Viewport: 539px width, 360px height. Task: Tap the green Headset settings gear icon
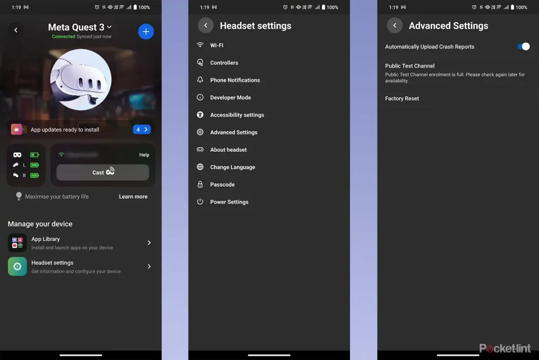click(x=17, y=266)
